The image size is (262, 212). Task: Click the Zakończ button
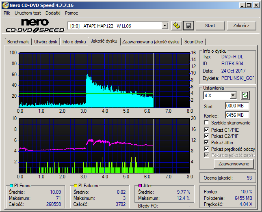click(x=241, y=26)
